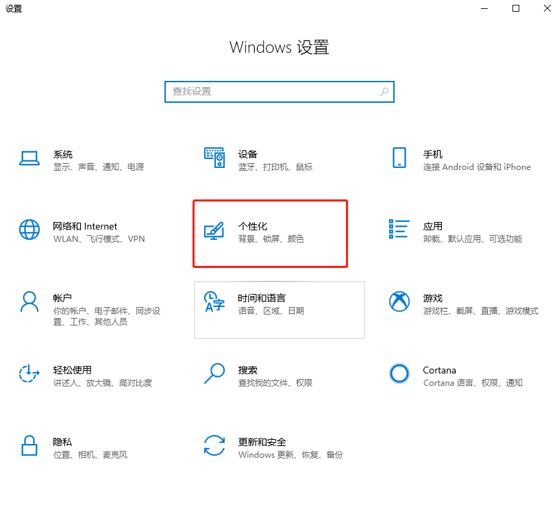Open the 轻松使用 dashed clock icon
The width and height of the screenshot is (557, 516).
click(x=29, y=373)
